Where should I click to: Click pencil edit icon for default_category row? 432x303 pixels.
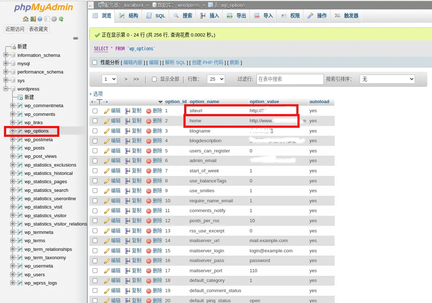107,281
